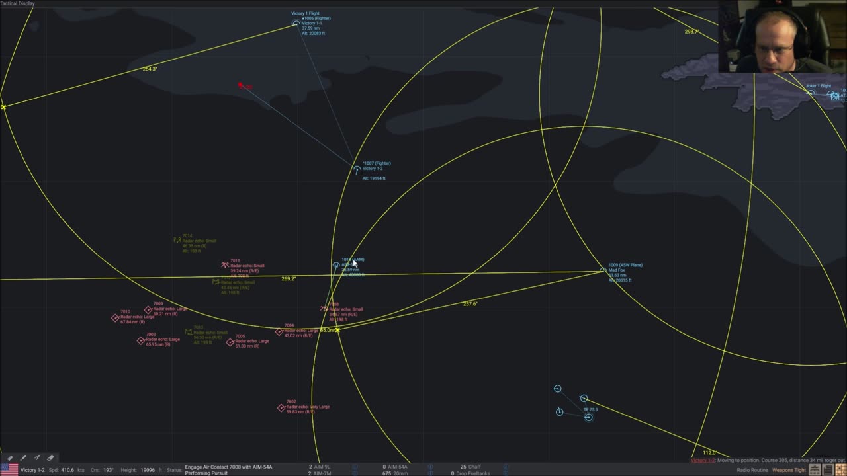This screenshot has height=476, width=847.
Task: Select the 1010 AAM missile icon
Action: (x=336, y=266)
